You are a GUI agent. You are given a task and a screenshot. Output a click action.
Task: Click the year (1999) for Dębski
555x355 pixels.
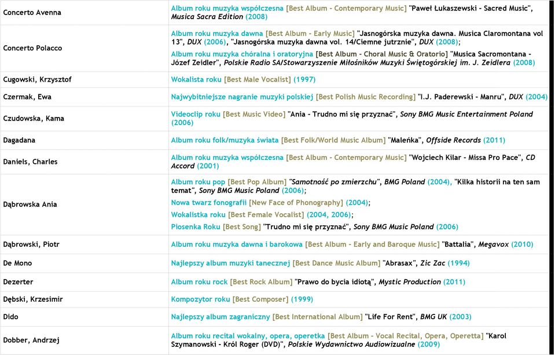pyautogui.click(x=302, y=299)
